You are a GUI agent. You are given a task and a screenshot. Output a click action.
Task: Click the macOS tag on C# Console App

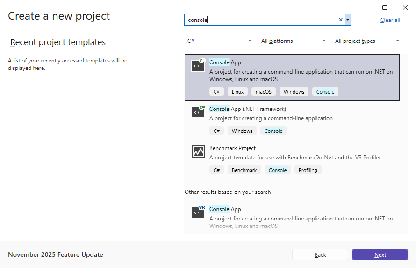[x=264, y=92]
